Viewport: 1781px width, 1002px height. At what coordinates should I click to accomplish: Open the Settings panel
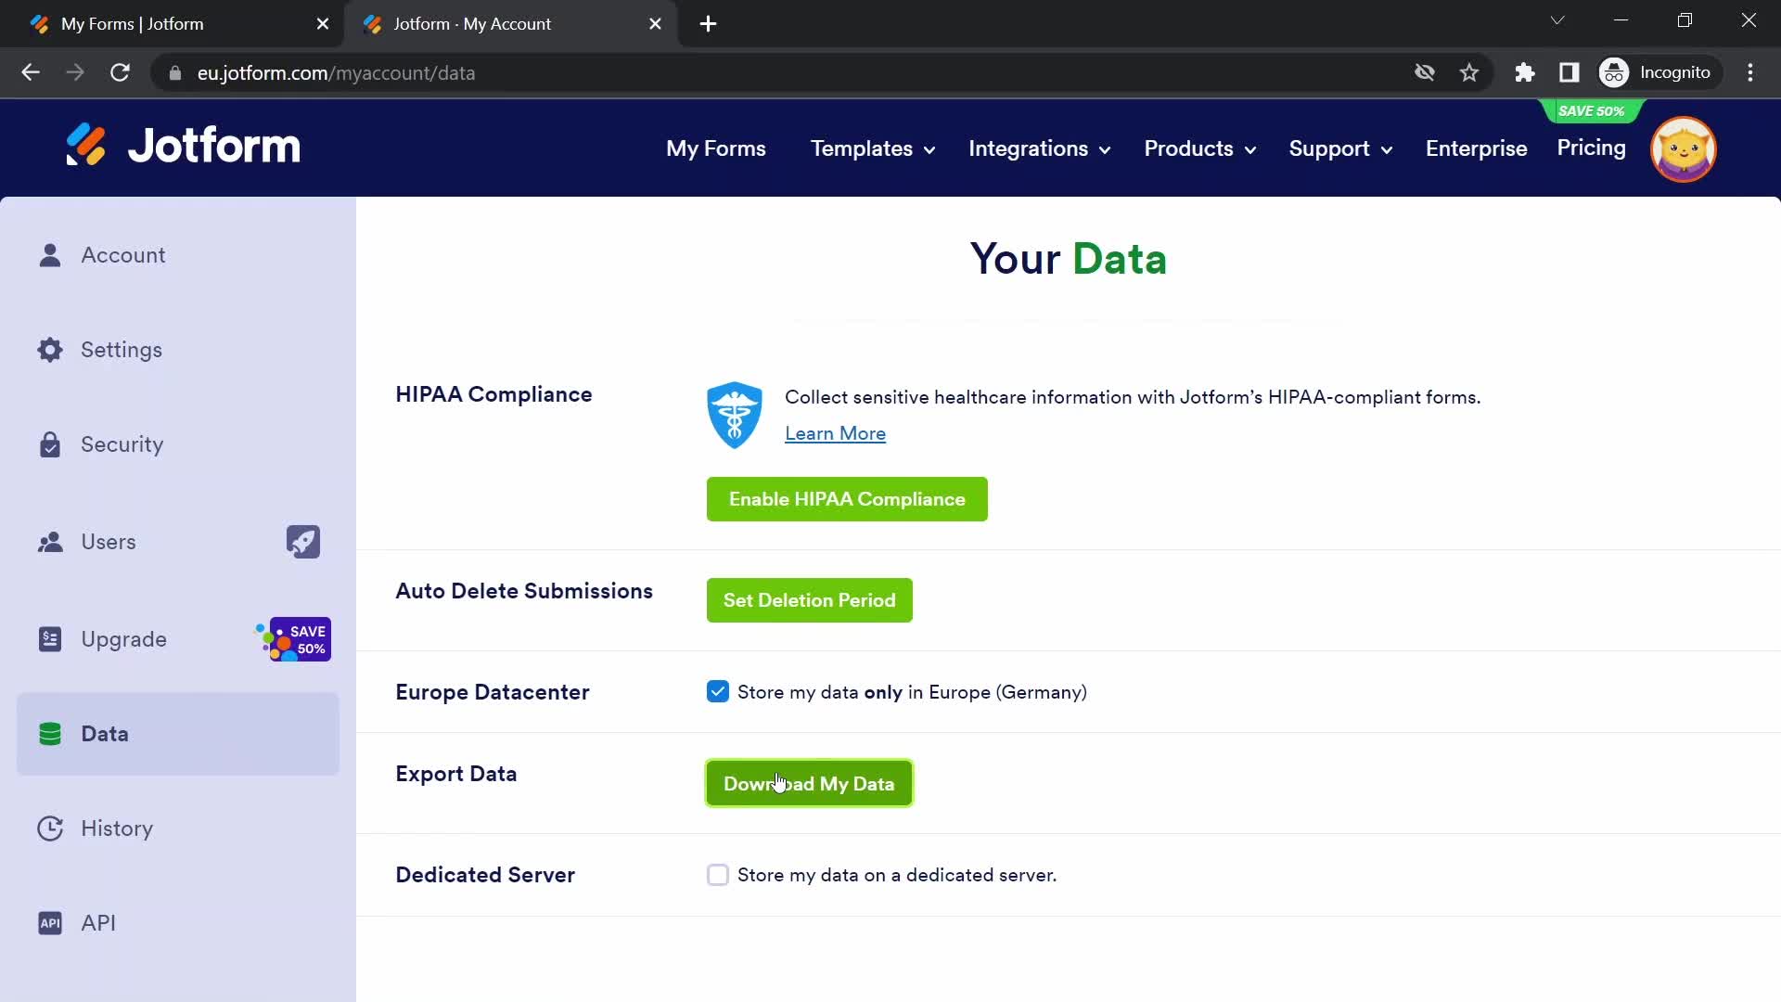pos(122,350)
